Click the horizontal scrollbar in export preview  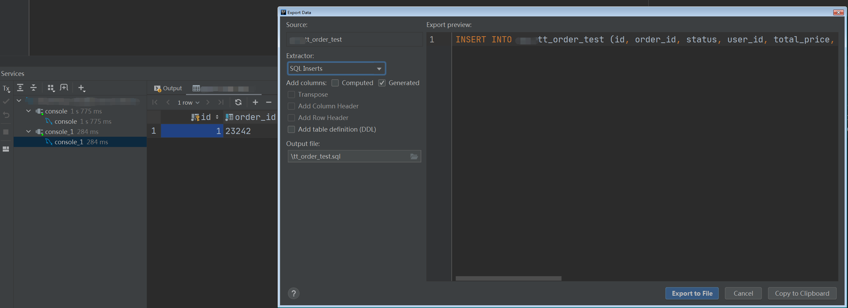(x=508, y=278)
